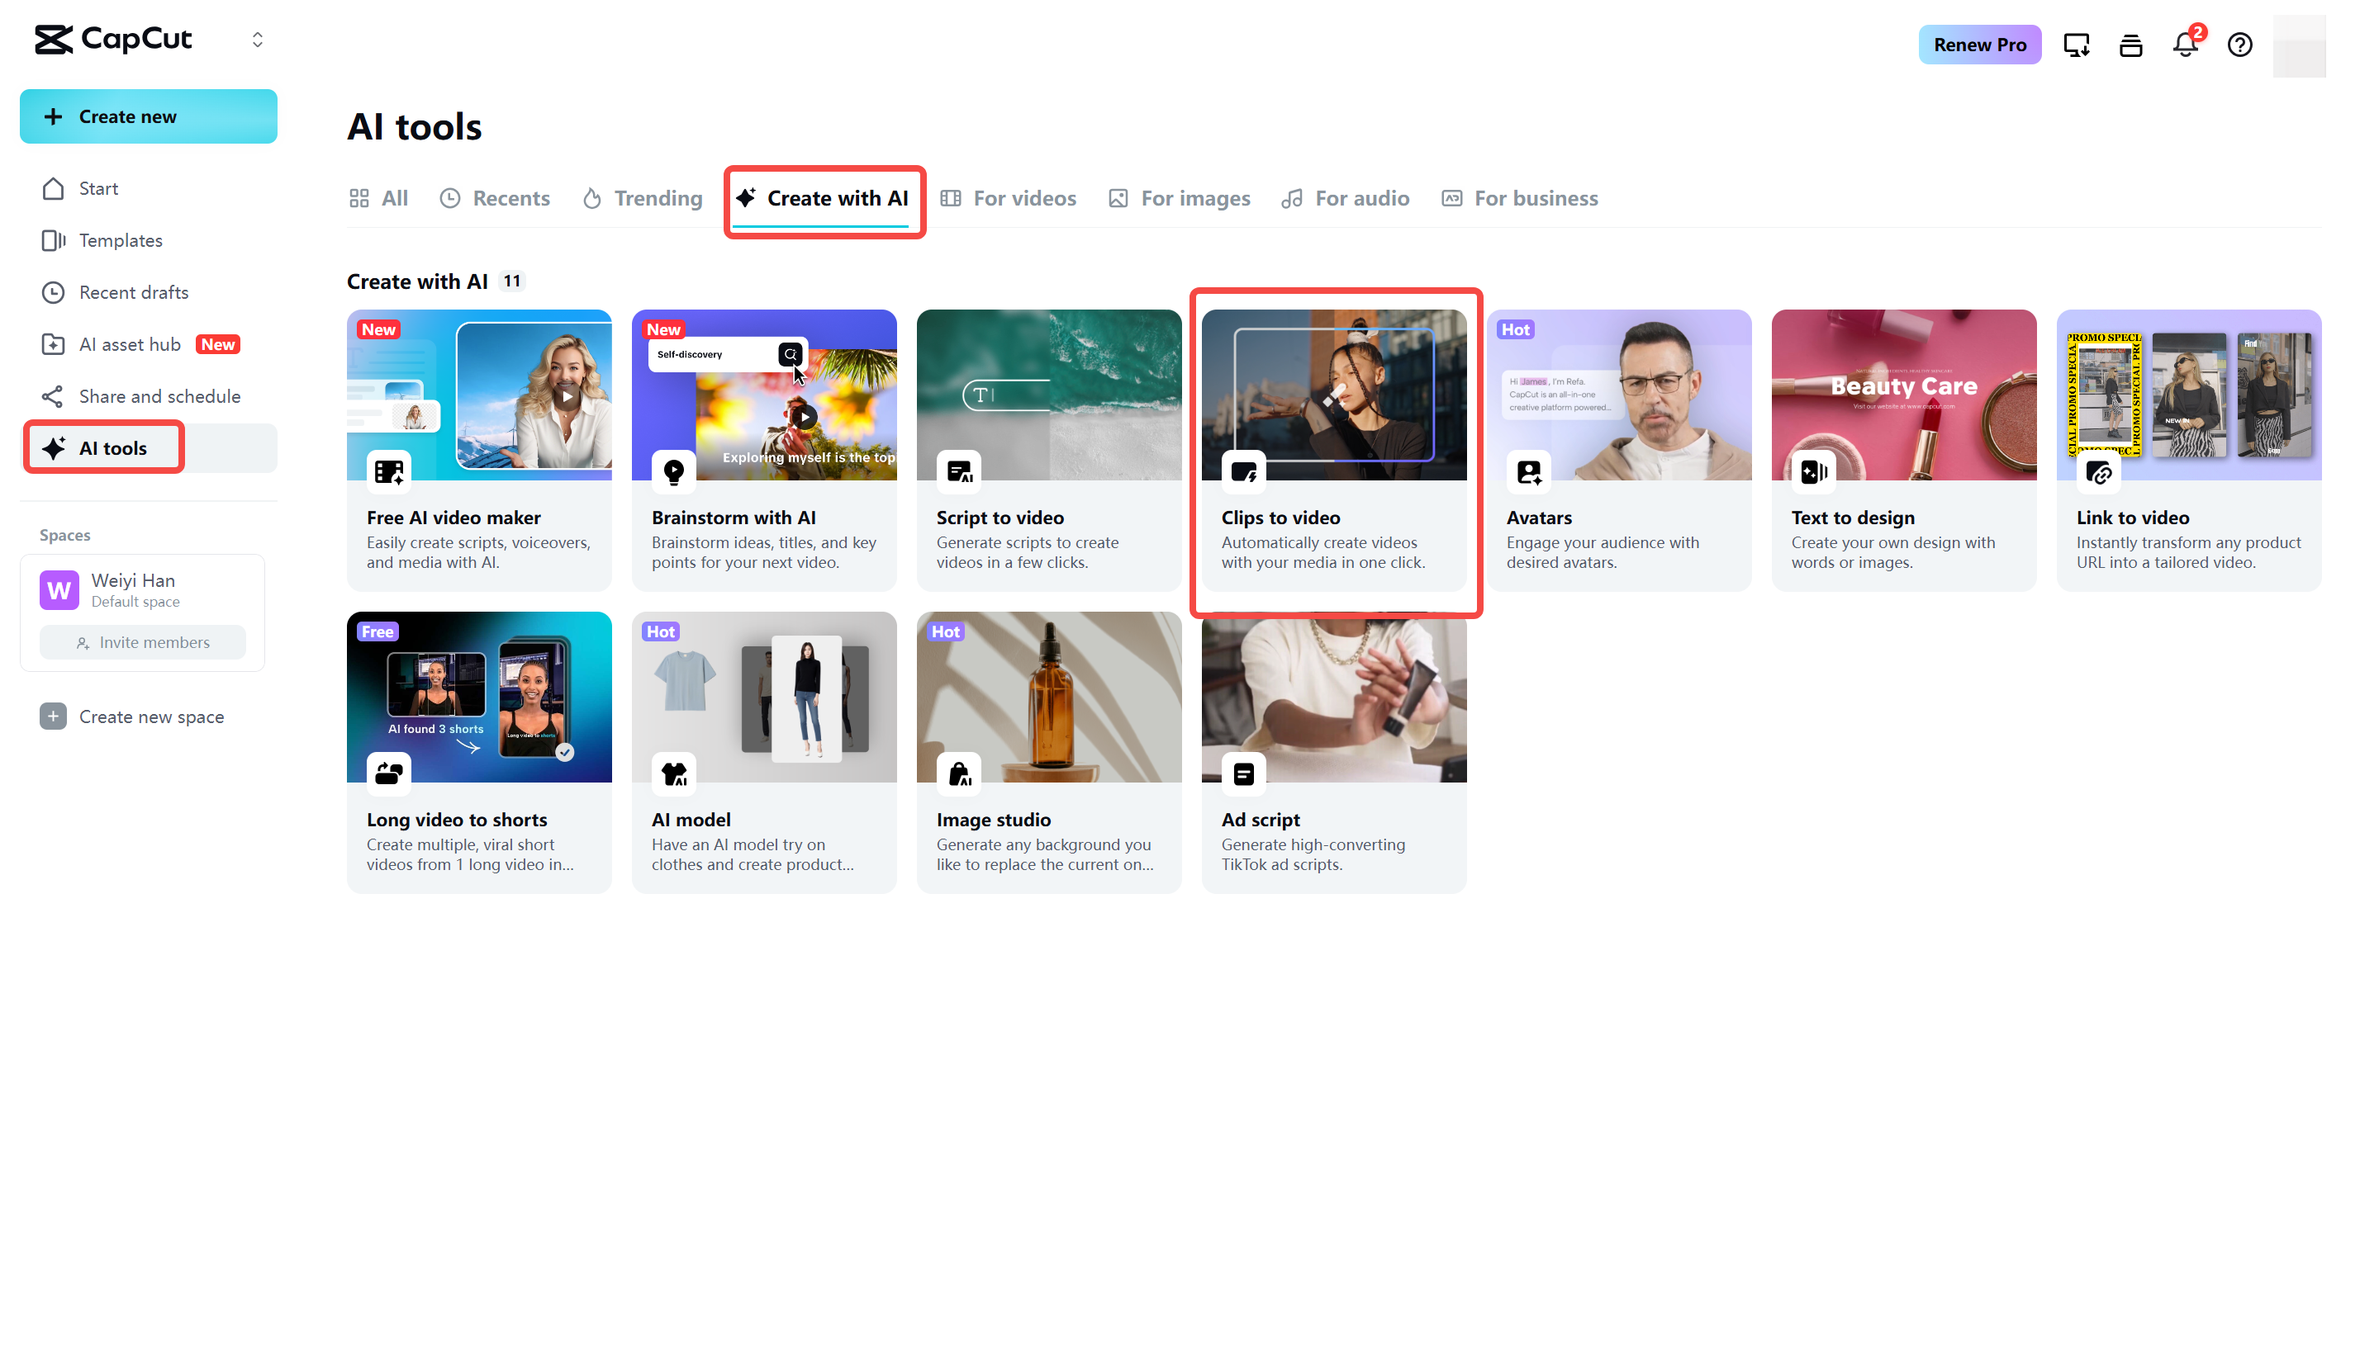
Task: Click the Renew Pro button
Action: [1978, 44]
